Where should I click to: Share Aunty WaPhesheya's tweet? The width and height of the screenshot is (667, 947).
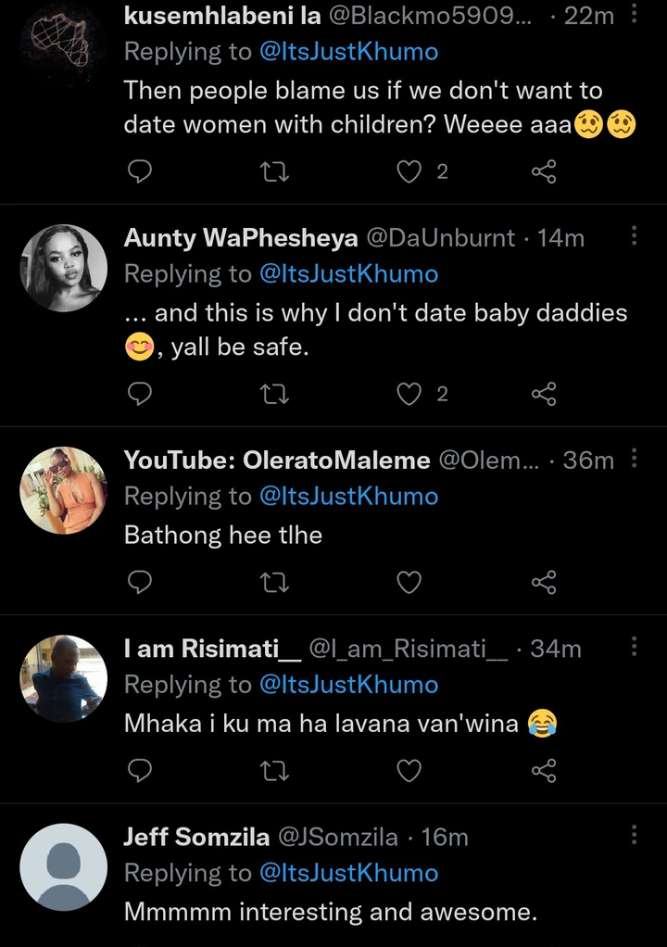(544, 395)
